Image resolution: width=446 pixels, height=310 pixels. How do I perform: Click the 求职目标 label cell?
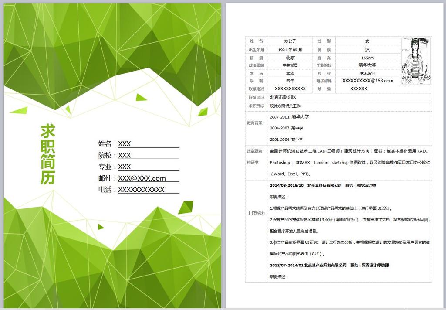point(256,106)
